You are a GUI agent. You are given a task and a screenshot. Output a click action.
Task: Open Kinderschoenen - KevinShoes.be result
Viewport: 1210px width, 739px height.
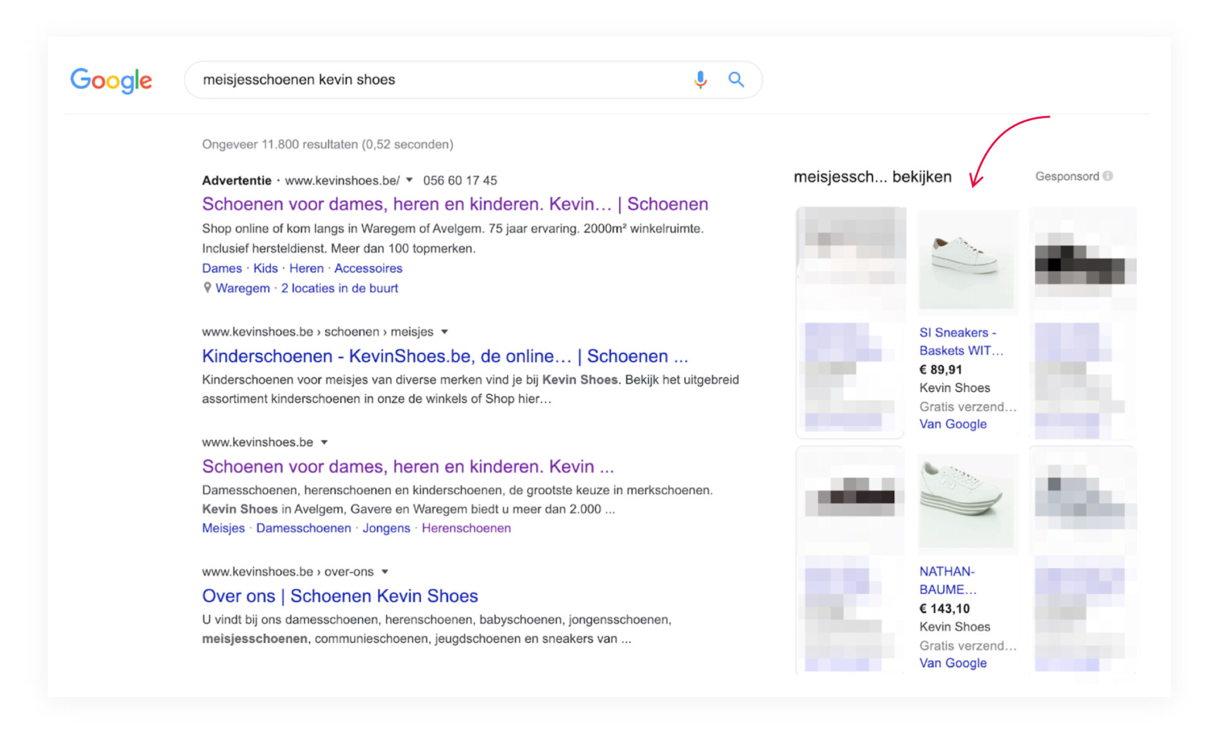pyautogui.click(x=445, y=356)
